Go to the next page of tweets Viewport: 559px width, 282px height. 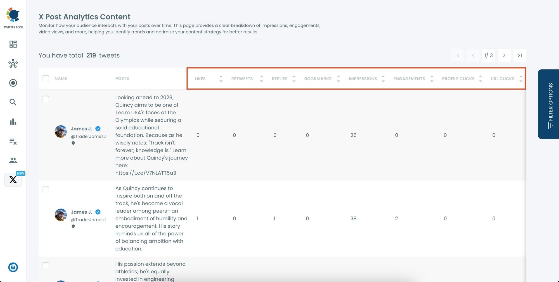pyautogui.click(x=504, y=55)
